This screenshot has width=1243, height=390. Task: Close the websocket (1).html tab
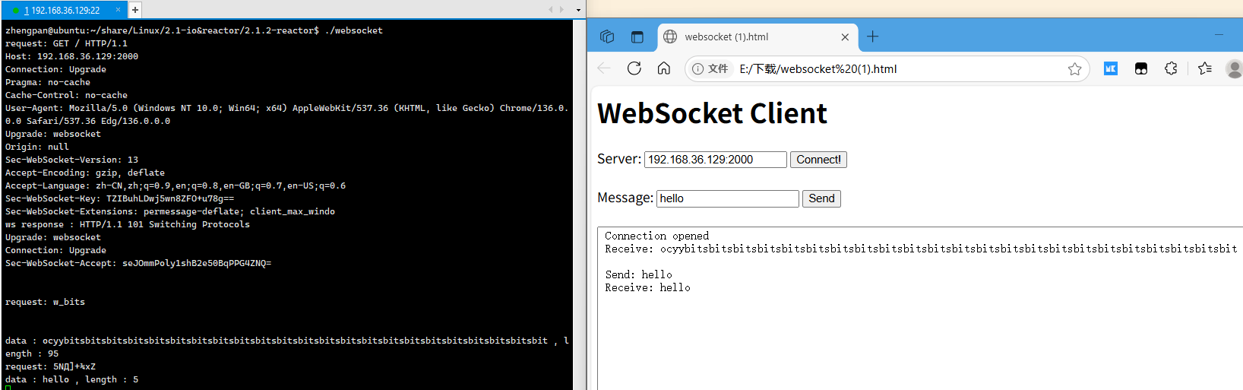coord(845,36)
